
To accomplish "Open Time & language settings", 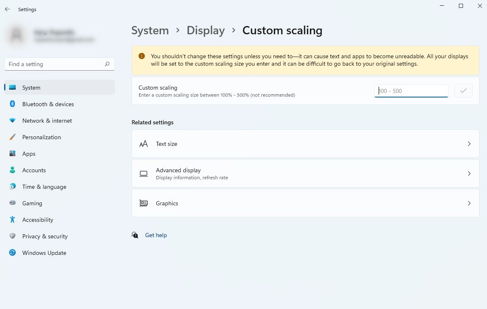I will pos(60,186).
